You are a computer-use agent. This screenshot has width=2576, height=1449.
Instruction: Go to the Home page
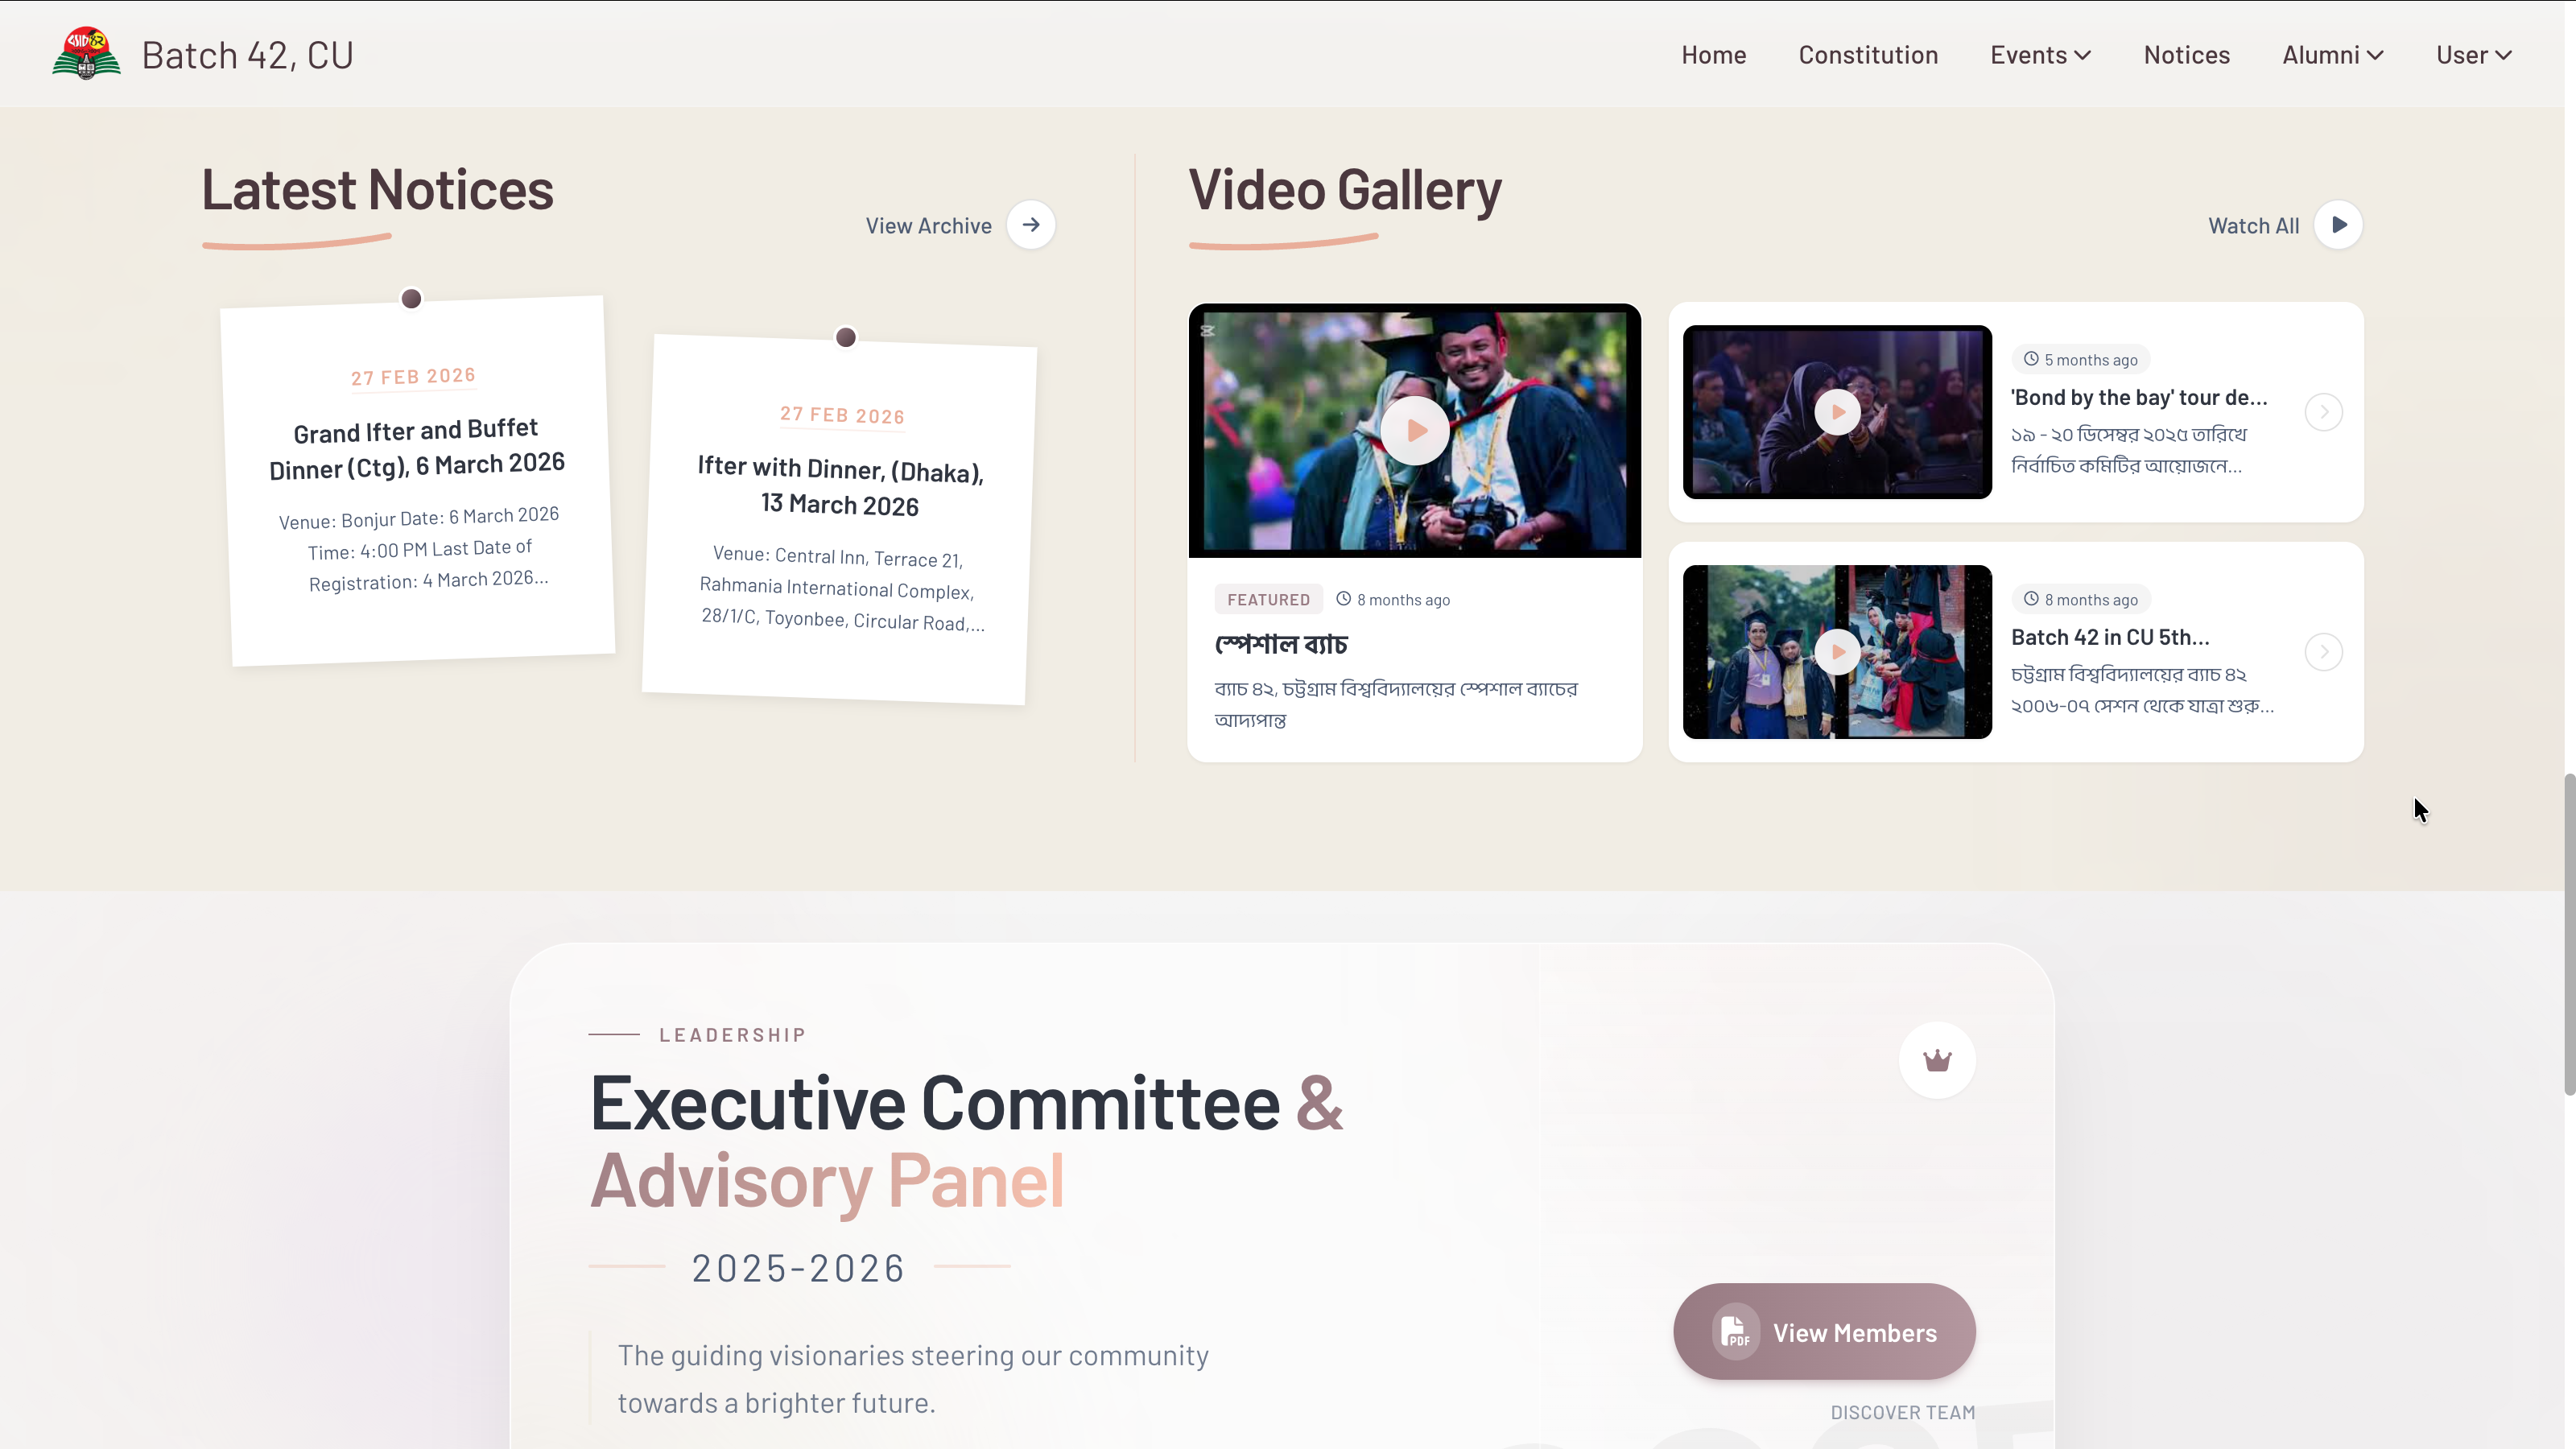[1713, 55]
